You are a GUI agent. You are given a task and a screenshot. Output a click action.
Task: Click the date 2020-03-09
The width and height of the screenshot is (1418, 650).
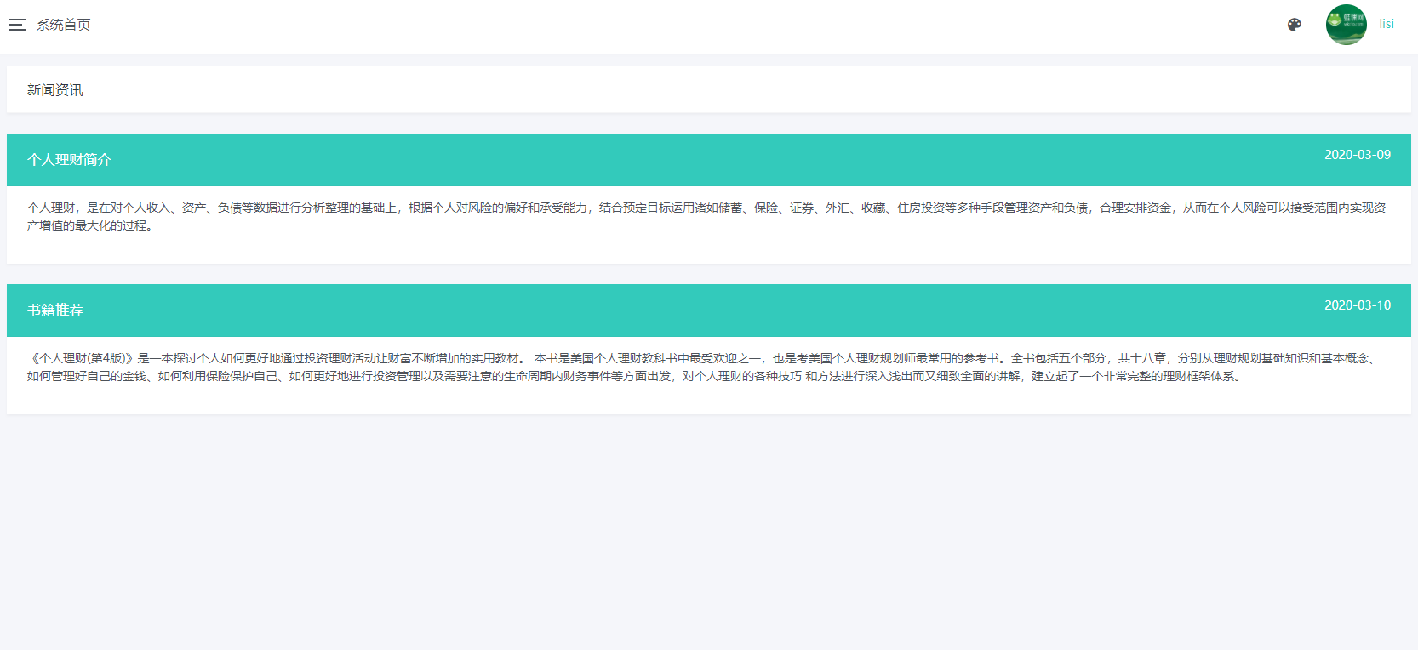click(1358, 155)
